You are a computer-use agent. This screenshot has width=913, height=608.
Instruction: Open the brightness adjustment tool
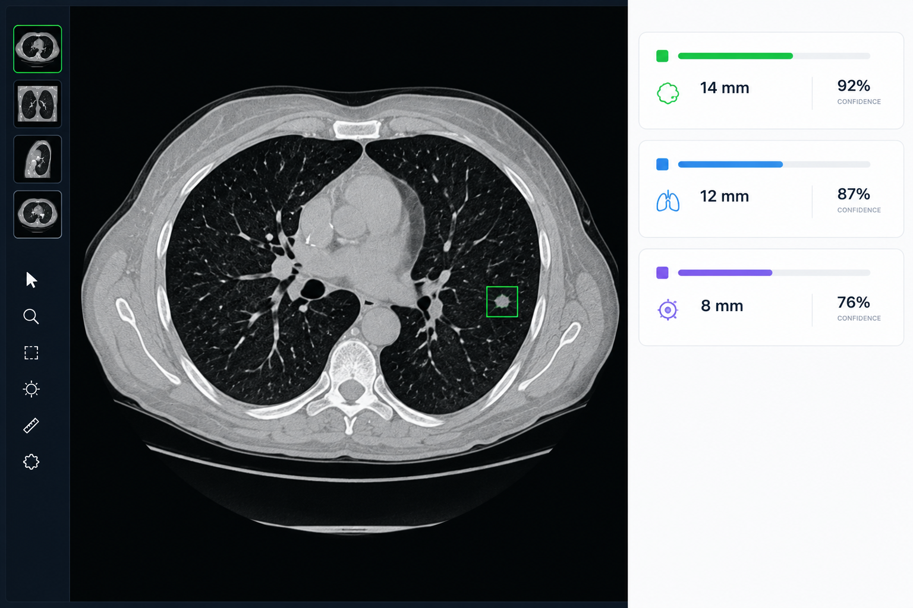(31, 389)
